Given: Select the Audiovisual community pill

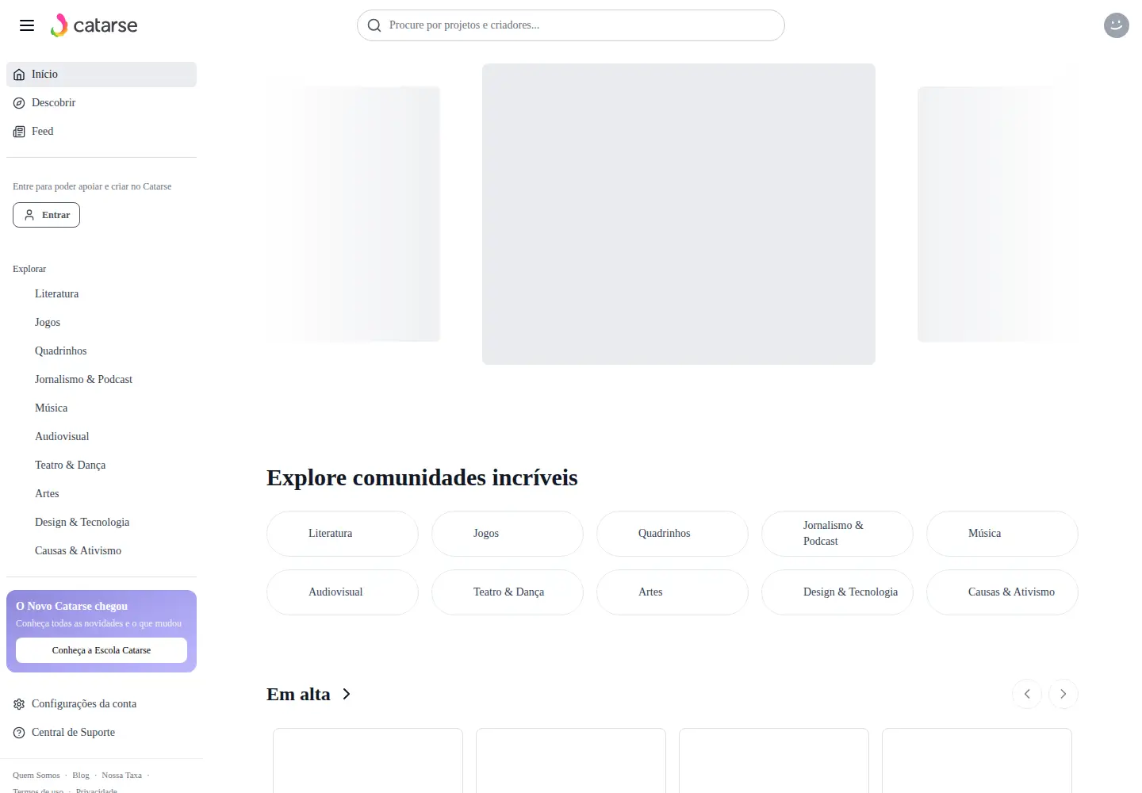Looking at the screenshot, I should pos(343,592).
